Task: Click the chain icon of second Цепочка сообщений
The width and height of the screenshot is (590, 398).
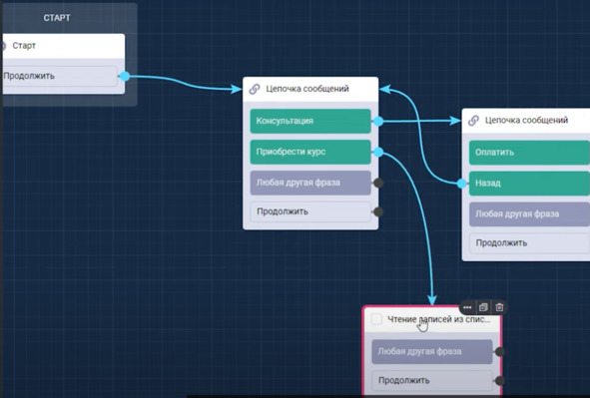Action: point(473,121)
